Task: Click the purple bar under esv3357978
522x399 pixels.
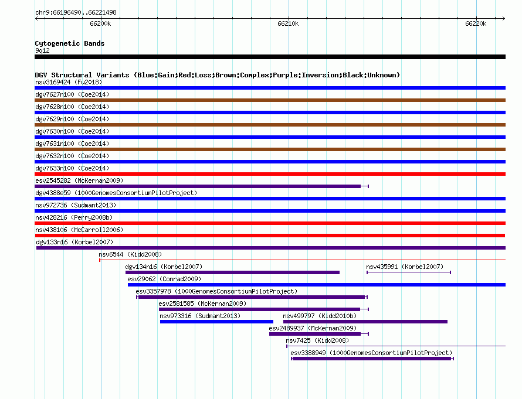Action: tap(252, 297)
